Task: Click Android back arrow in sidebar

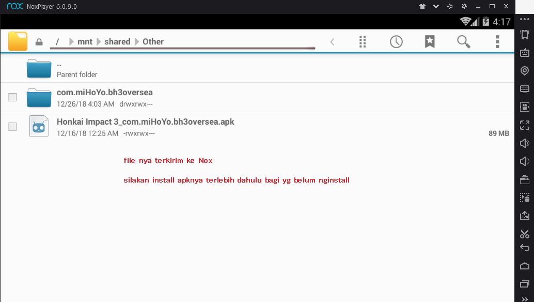Action: coord(525,248)
